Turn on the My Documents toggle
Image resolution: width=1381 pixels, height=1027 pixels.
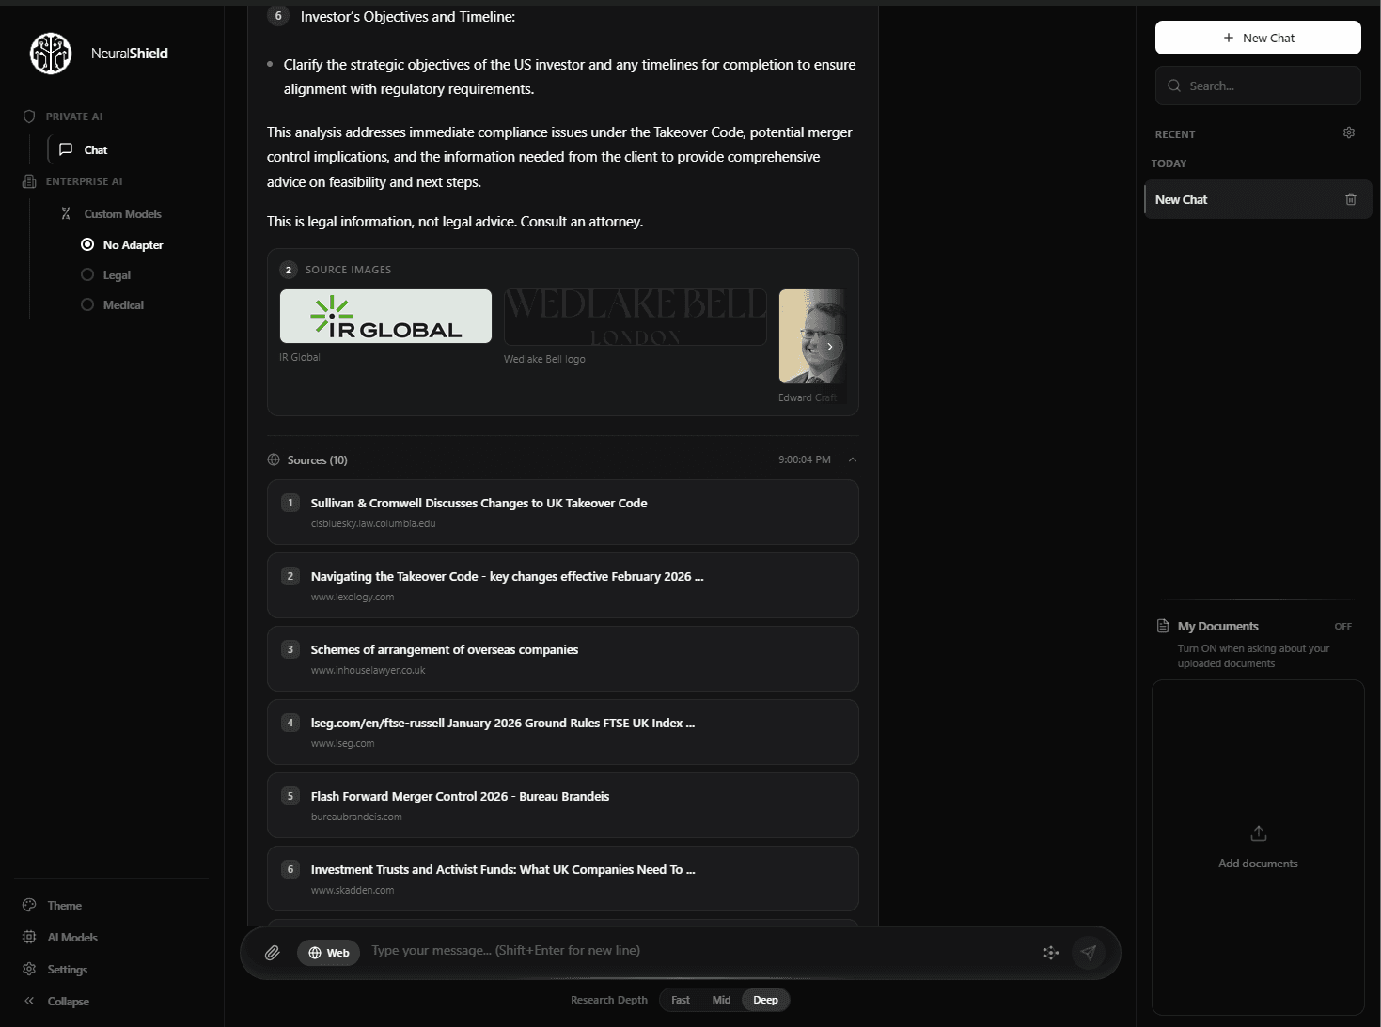click(1342, 626)
